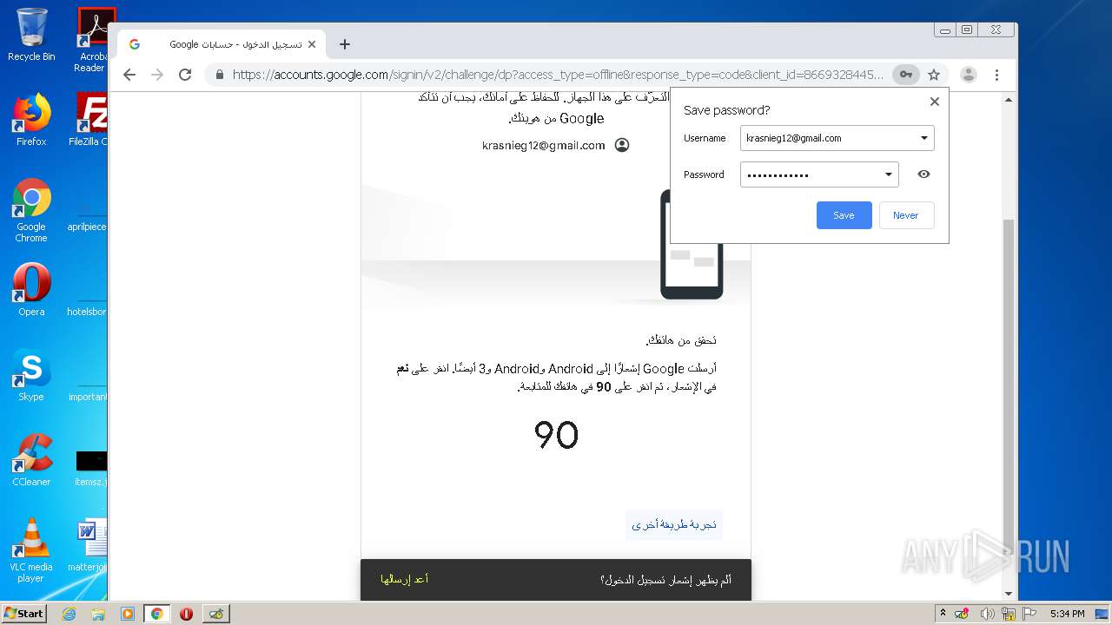Open the Firefox desktop icon
The width and height of the screenshot is (1112, 625).
click(x=31, y=120)
